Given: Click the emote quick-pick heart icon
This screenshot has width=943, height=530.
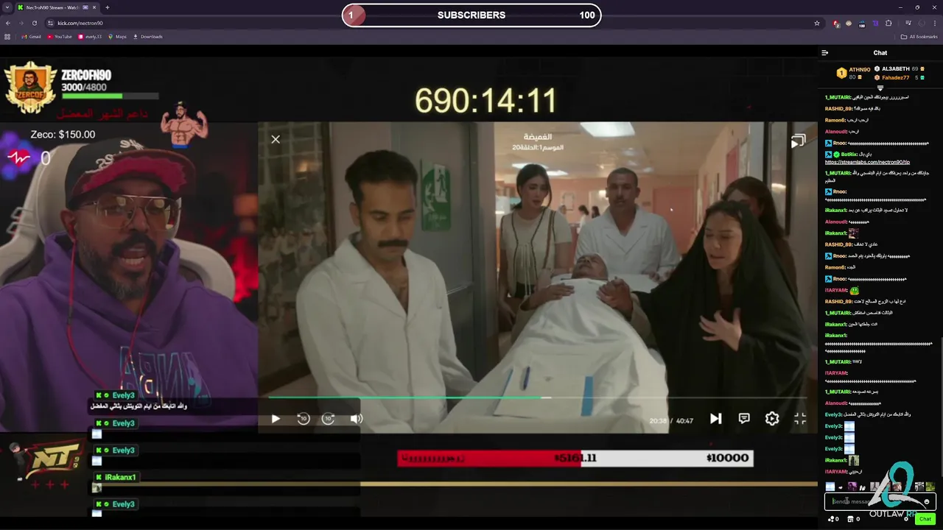Looking at the screenshot, I should [x=841, y=487].
